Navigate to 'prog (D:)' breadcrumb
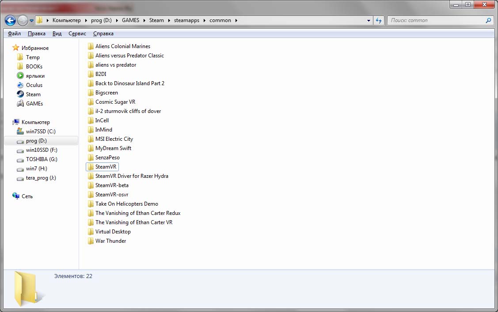 [x=101, y=20]
